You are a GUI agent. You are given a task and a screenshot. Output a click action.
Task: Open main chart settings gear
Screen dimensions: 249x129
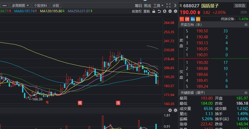pos(176,11)
